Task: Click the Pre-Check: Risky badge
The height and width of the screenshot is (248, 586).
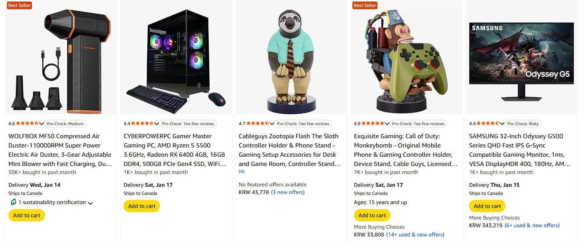Action: tap(523, 123)
